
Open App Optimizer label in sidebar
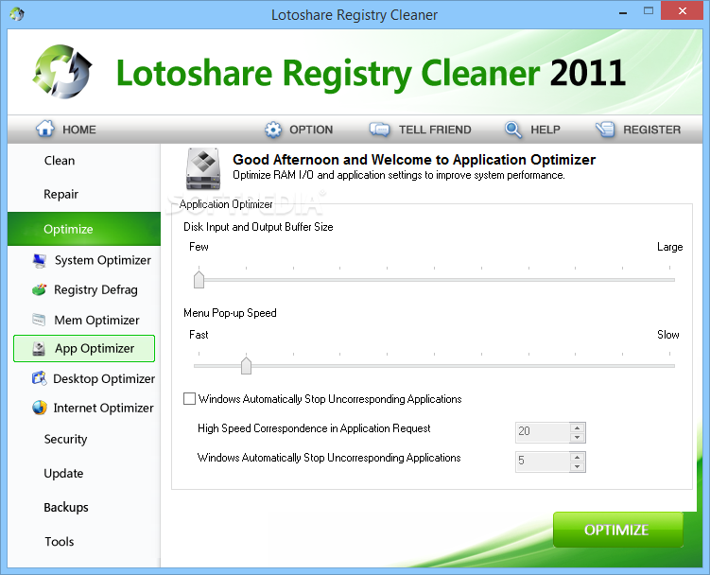point(95,348)
